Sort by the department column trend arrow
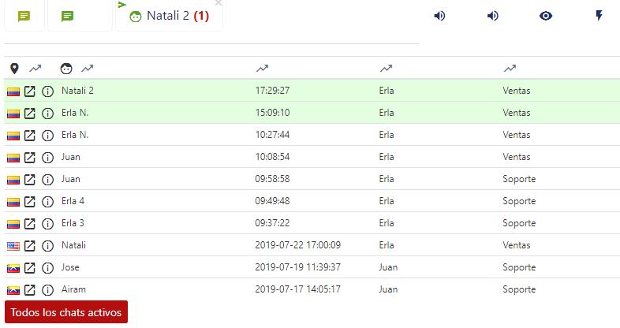The width and height of the screenshot is (620, 328). [x=510, y=69]
